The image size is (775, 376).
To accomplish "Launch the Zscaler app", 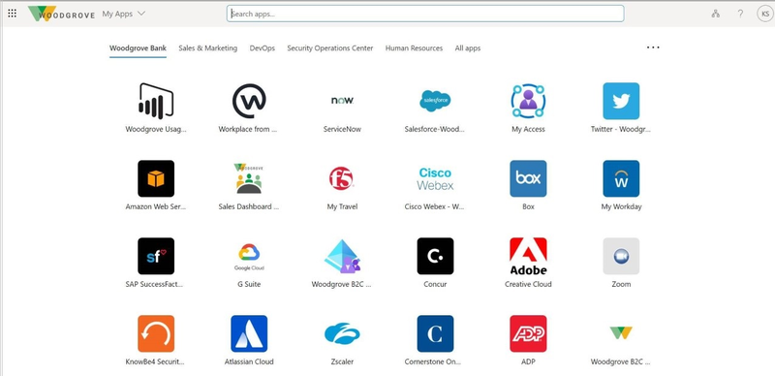I will (x=342, y=333).
